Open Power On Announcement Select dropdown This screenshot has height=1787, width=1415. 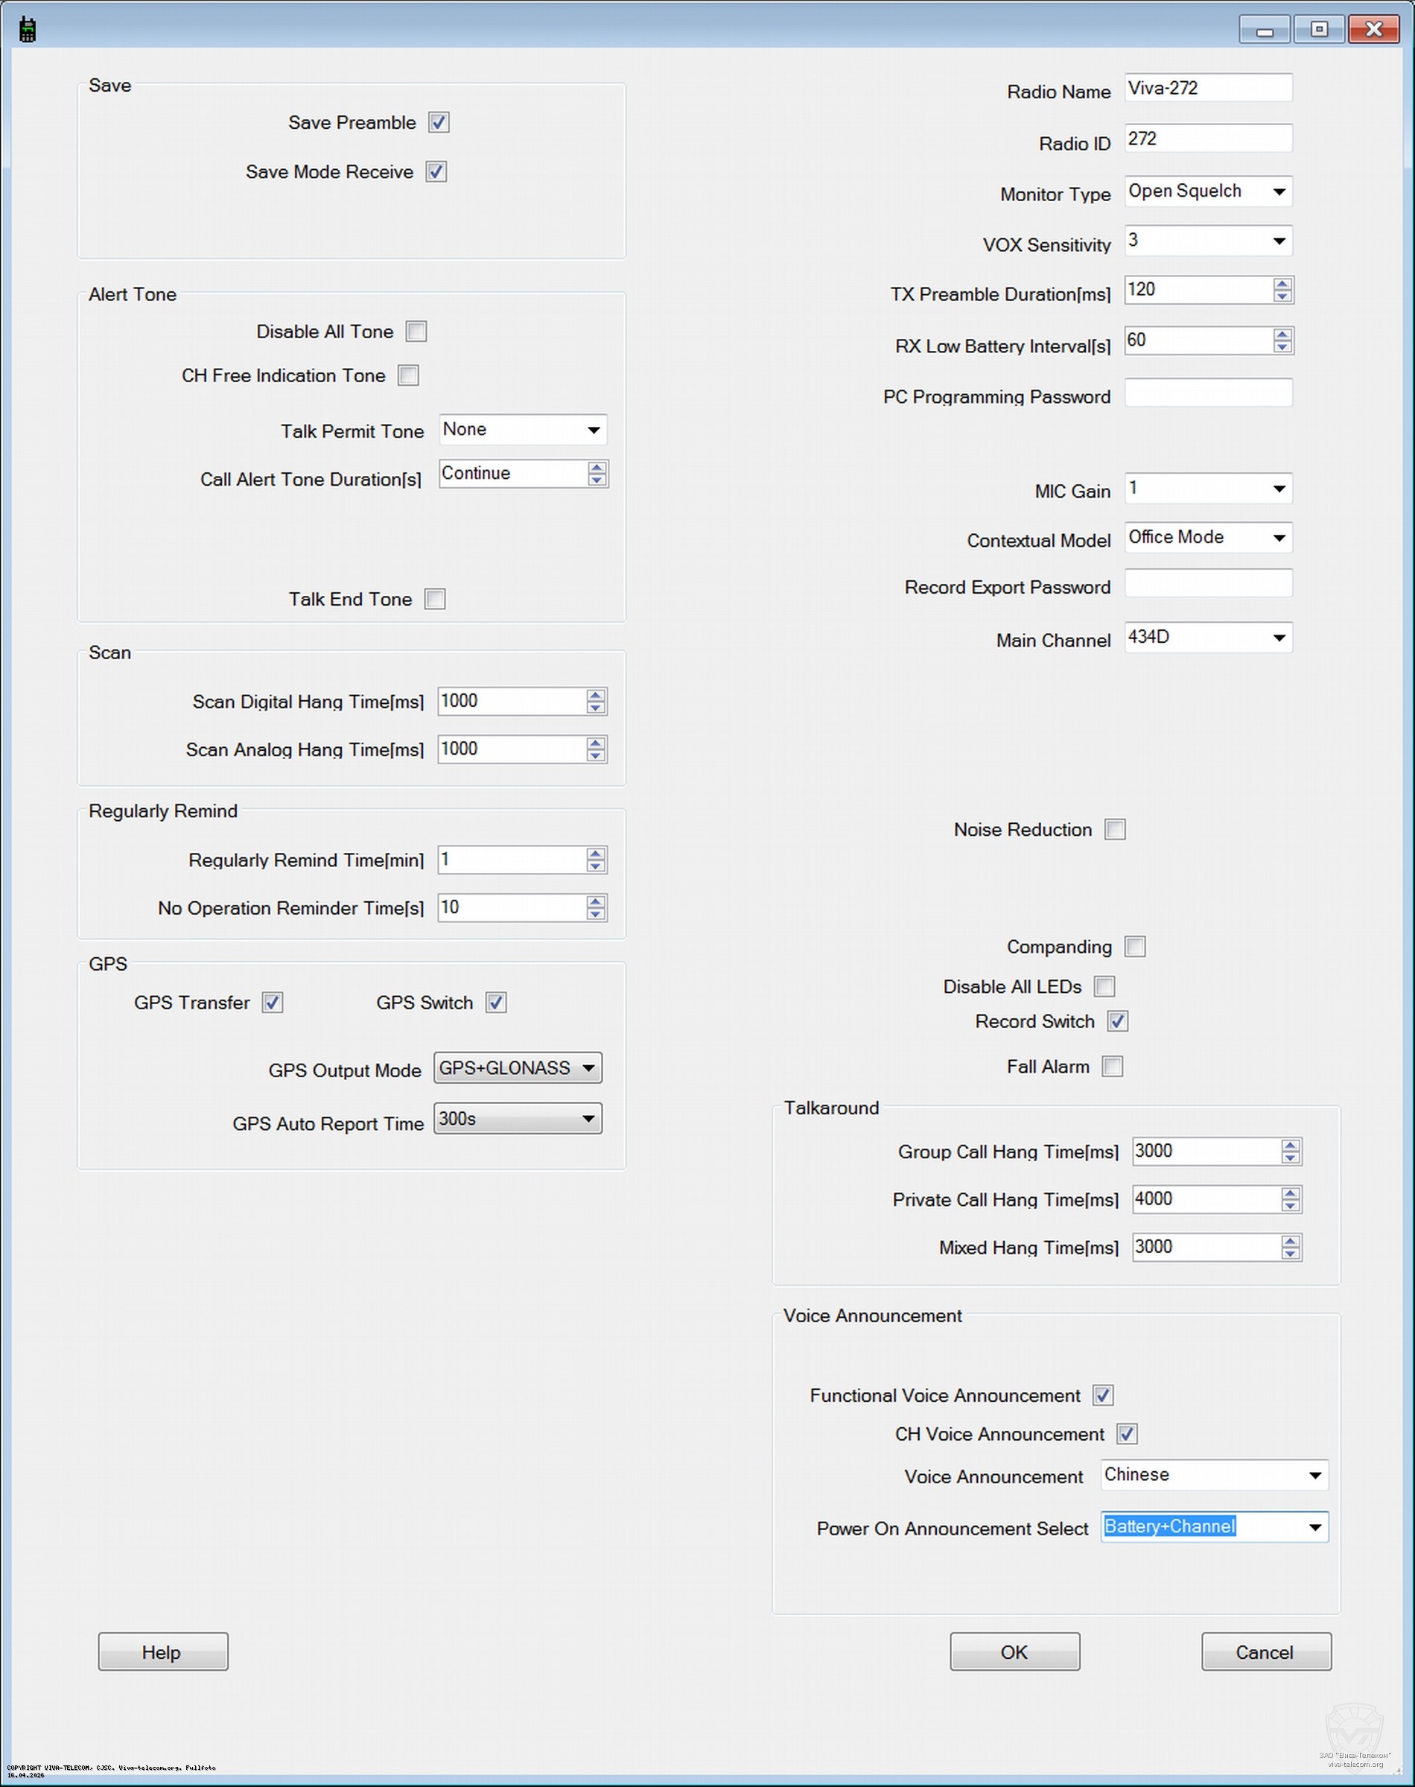pyautogui.click(x=1314, y=1527)
